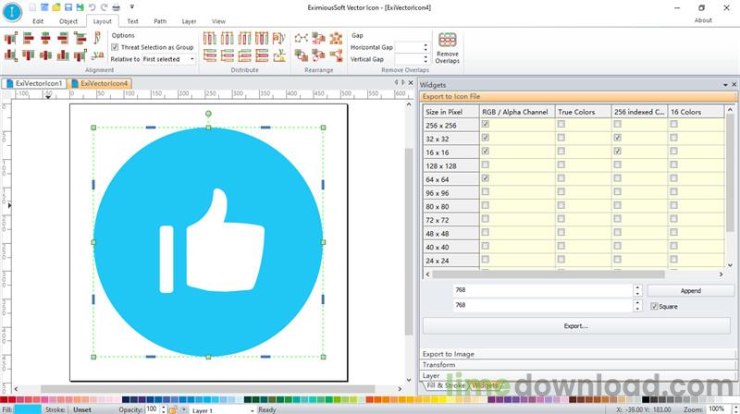Click the Zoom 100% field
Screen dimensions: 740x414
[x=718, y=409]
